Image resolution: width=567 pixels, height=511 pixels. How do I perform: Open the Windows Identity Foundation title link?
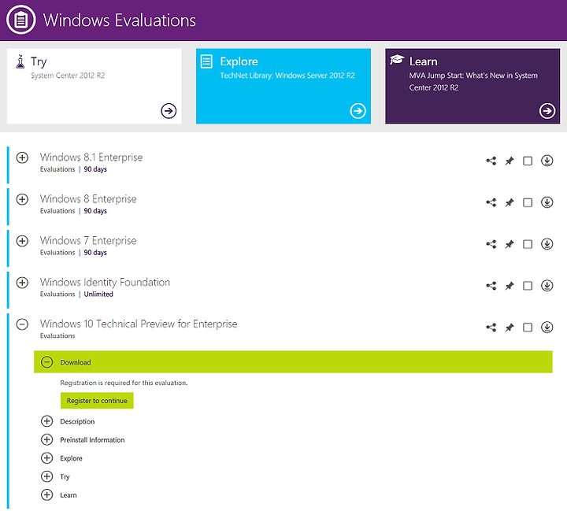click(x=105, y=282)
